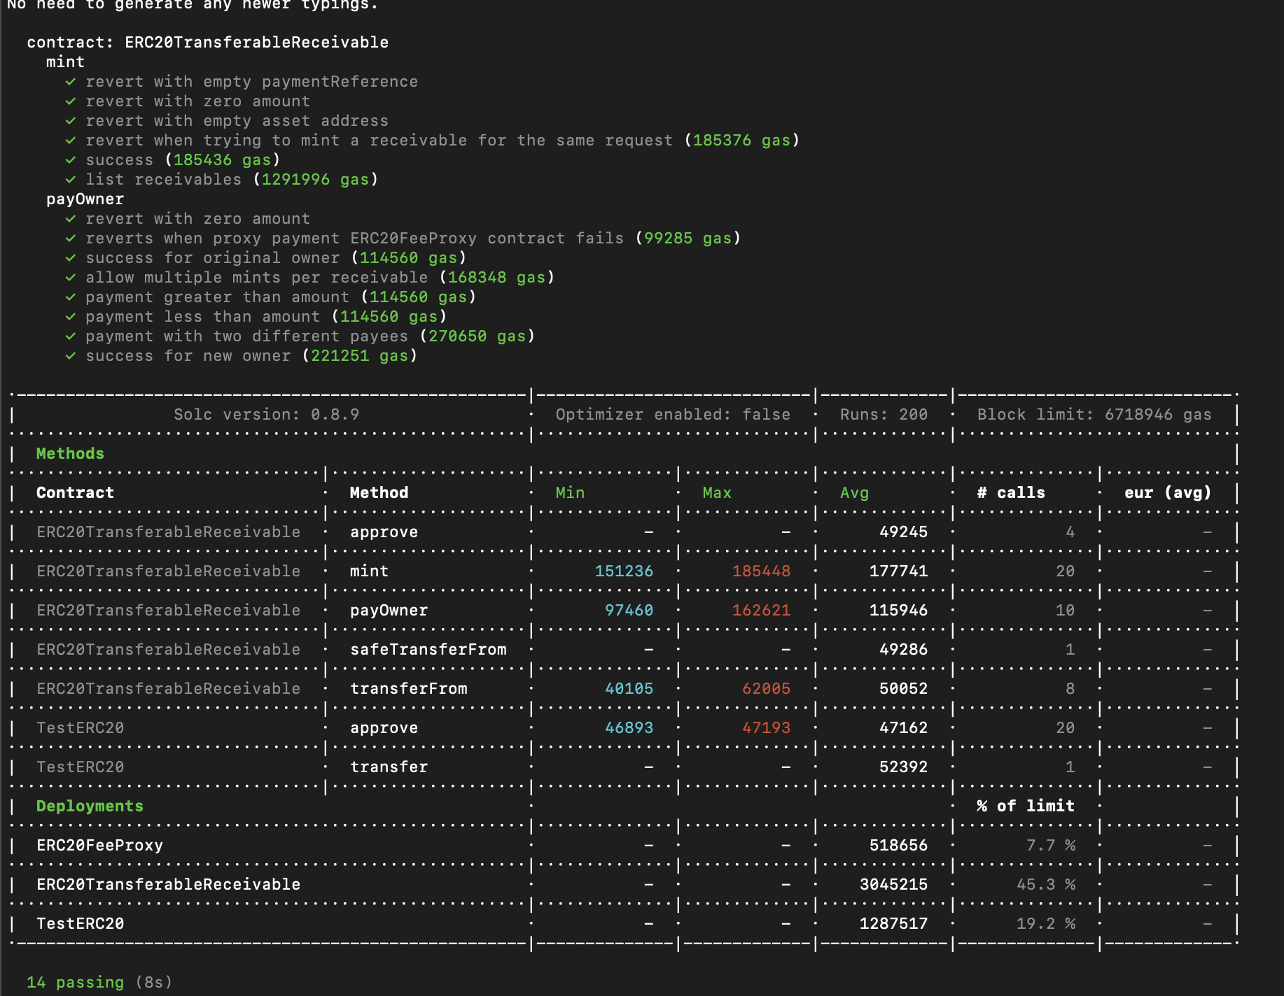
Task: Select '7.7 %' limit value
Action: point(1050,846)
